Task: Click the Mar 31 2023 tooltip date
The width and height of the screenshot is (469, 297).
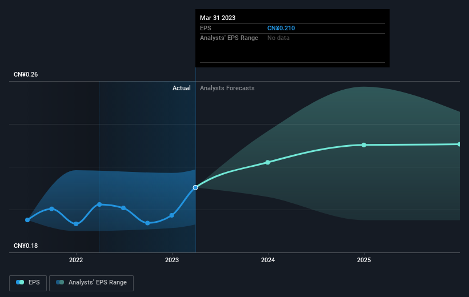Action: (218, 18)
